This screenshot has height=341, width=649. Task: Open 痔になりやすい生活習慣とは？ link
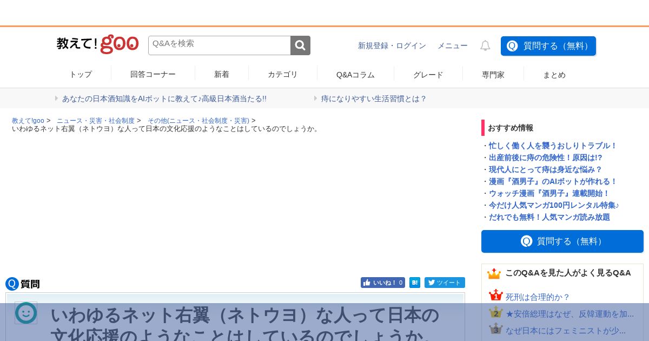374,99
